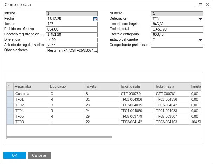Sort by the Repartidor column header

point(31,86)
